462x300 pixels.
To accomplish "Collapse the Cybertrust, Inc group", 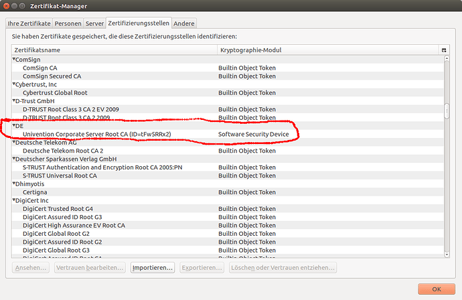I will click(14, 84).
